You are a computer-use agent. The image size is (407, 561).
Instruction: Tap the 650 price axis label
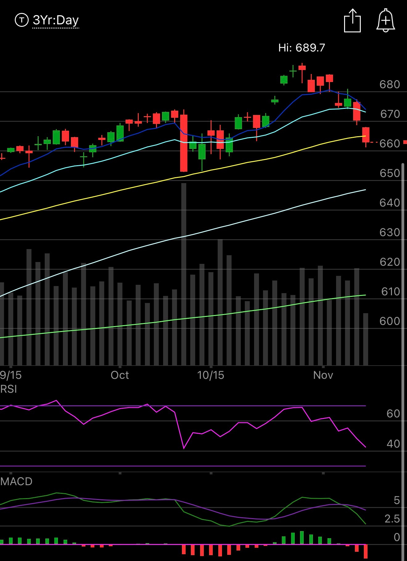pos(390,173)
